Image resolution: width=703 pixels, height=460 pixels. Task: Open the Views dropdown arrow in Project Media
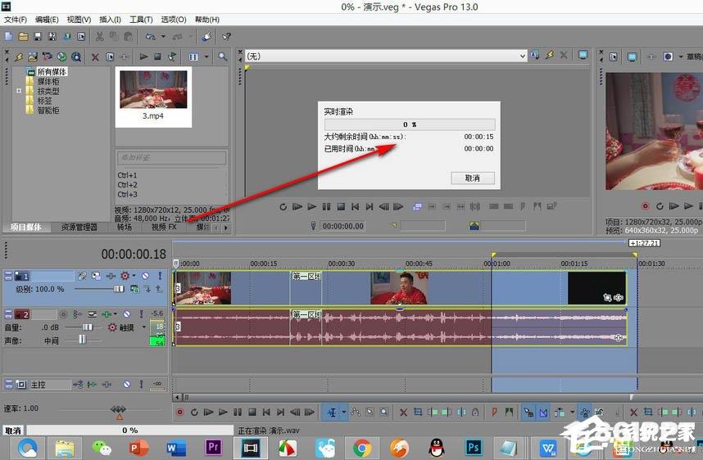(x=206, y=56)
